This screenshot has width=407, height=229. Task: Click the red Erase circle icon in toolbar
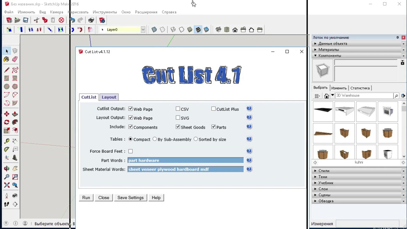61,20
